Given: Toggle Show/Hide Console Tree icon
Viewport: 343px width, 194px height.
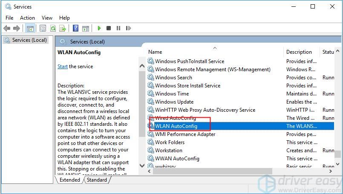Looking at the screenshot, I should click(30, 28).
